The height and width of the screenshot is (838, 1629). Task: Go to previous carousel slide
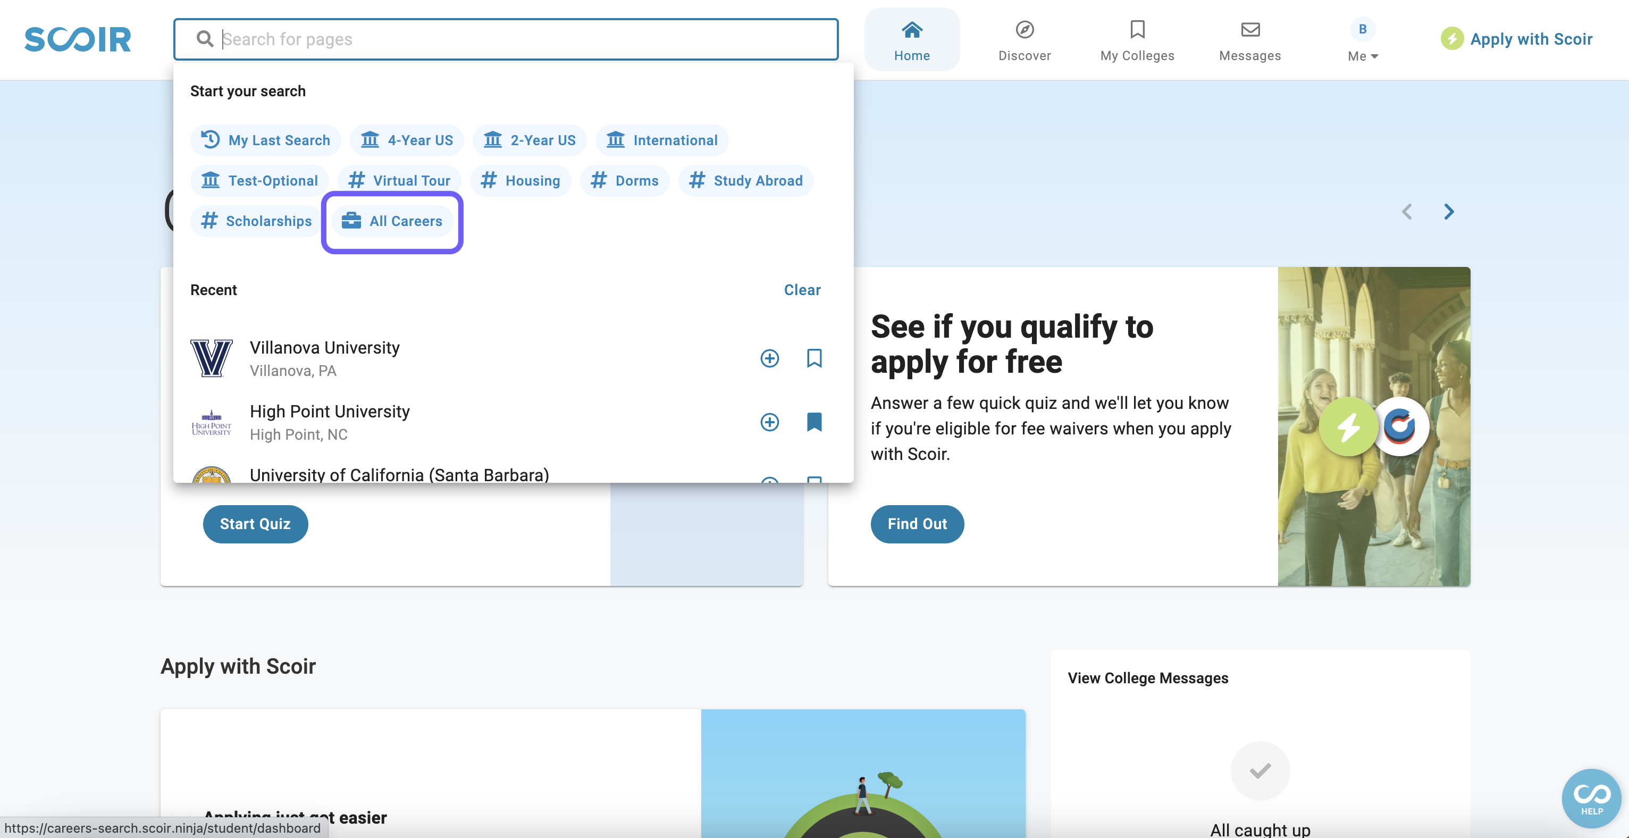click(x=1406, y=212)
